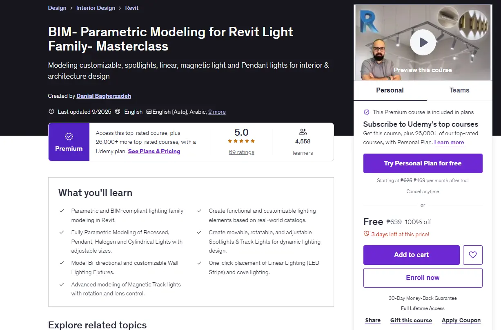501x330 pixels.
Task: Click the Enroll now button
Action: 423,278
